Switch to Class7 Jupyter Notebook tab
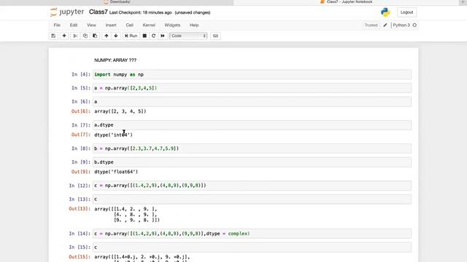Viewport: 467px width, 262px height. (347, 2)
